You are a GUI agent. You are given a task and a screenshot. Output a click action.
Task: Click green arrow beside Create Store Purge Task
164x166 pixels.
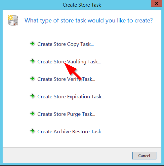[32, 114]
